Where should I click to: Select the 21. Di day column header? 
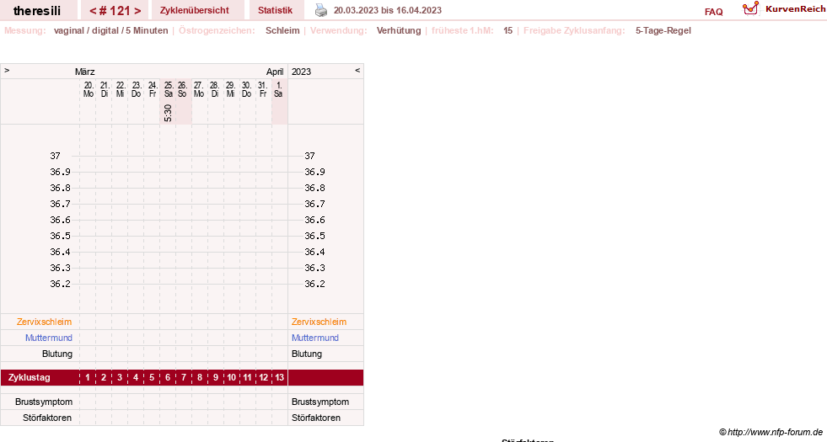point(104,89)
